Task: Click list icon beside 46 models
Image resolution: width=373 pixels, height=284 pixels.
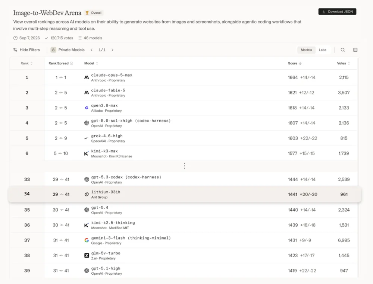Action: click(x=80, y=38)
